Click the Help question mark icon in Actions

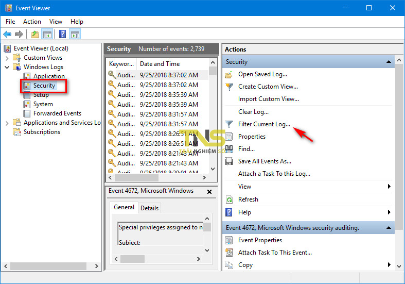coord(229,212)
